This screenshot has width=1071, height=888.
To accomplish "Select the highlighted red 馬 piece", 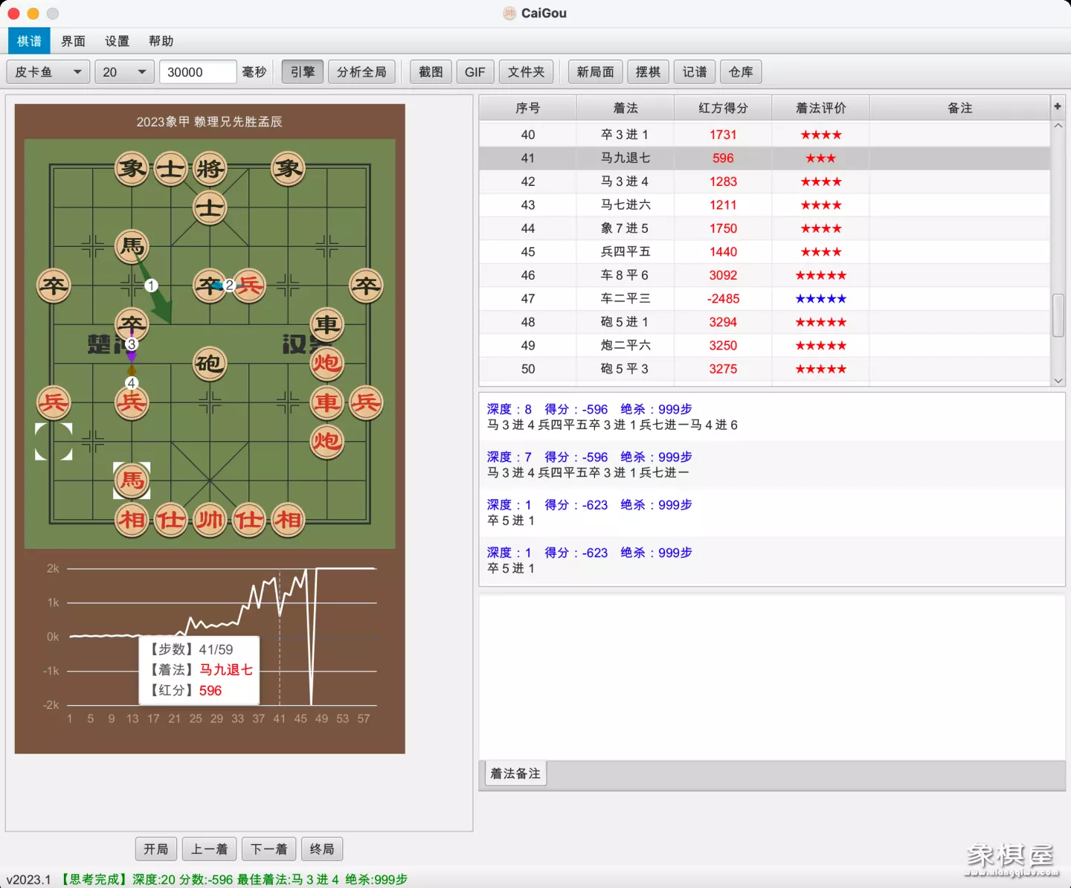I will click(132, 480).
